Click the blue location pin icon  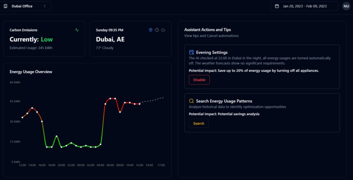click(x=151, y=30)
